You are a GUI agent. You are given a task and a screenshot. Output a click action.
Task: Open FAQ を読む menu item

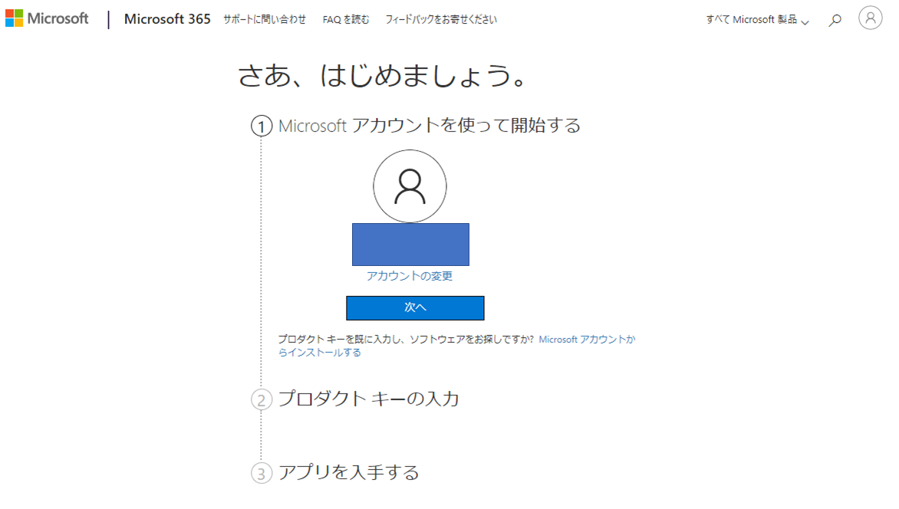[346, 19]
